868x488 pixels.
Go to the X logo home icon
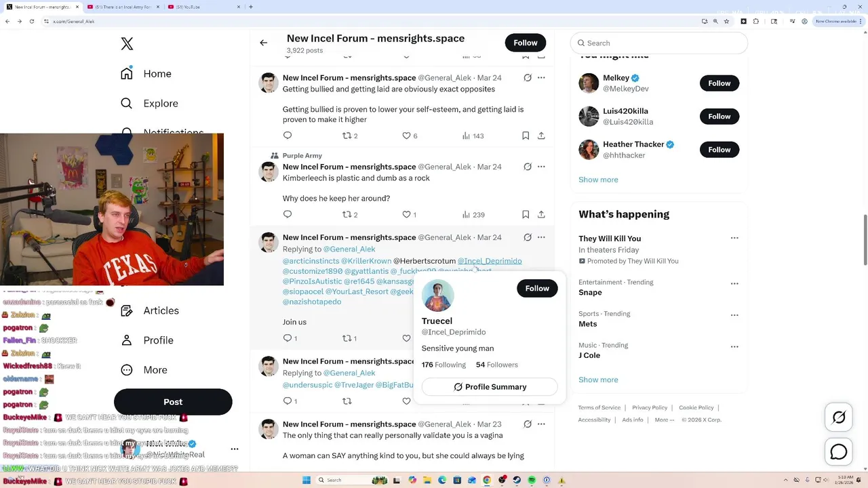(x=127, y=44)
